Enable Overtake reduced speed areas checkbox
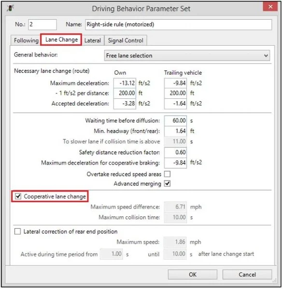283x289 pixels. [x=167, y=174]
